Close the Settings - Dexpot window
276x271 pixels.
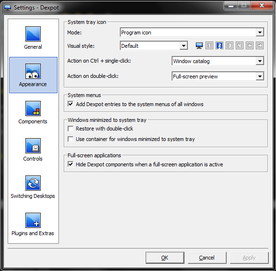click(x=262, y=6)
